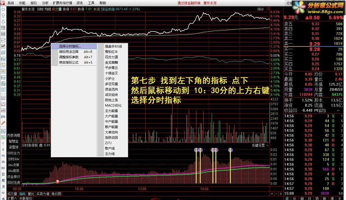
Task: Choose 选择分时指标... in the context menu
Action: click(74, 46)
